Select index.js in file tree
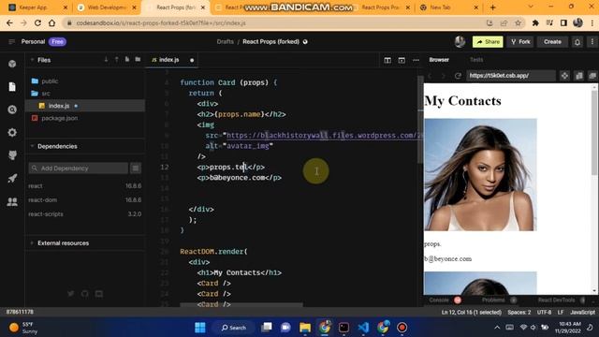 pyautogui.click(x=85, y=106)
